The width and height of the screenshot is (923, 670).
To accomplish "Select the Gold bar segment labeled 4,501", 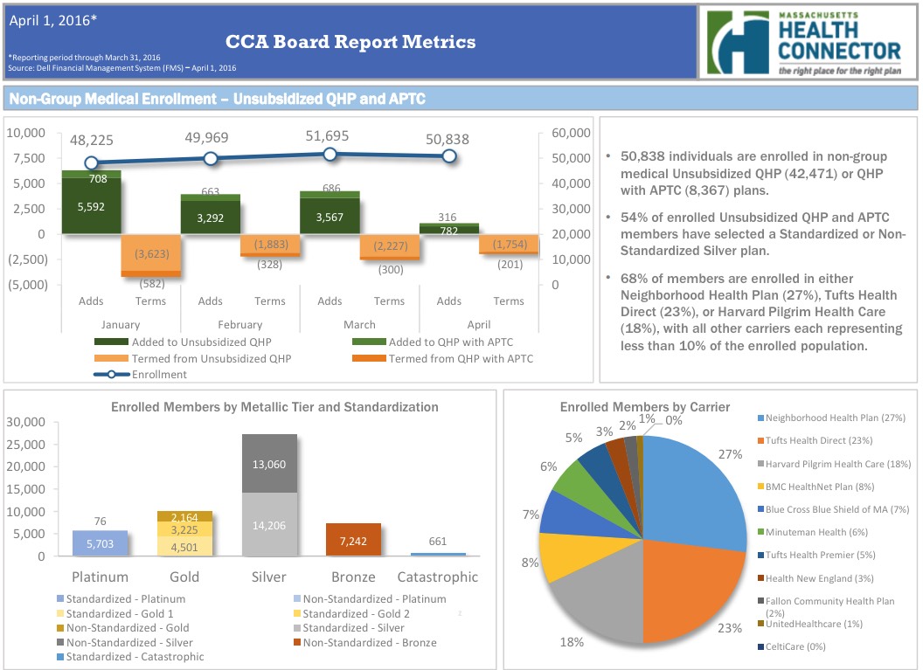I will click(184, 547).
